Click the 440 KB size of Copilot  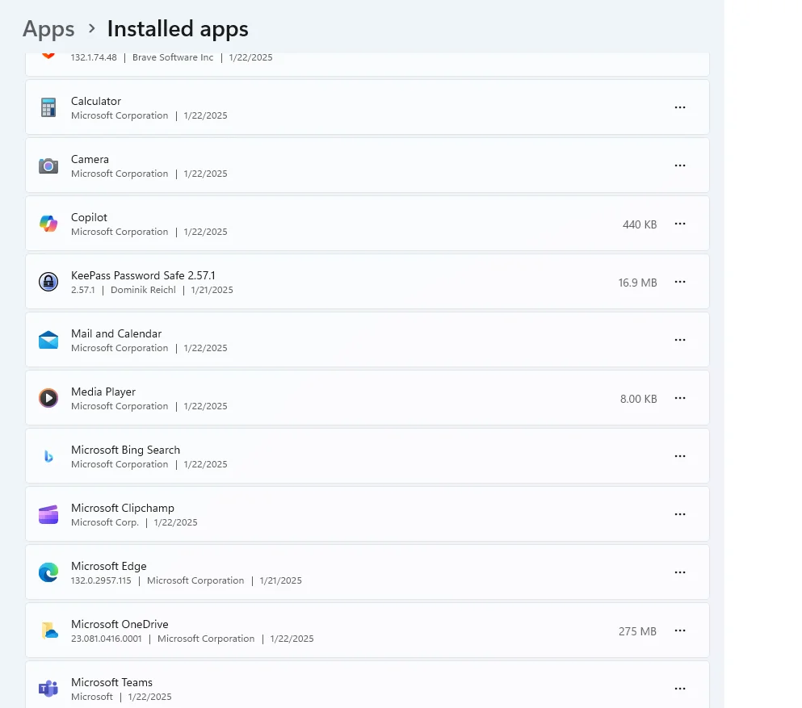(x=640, y=224)
